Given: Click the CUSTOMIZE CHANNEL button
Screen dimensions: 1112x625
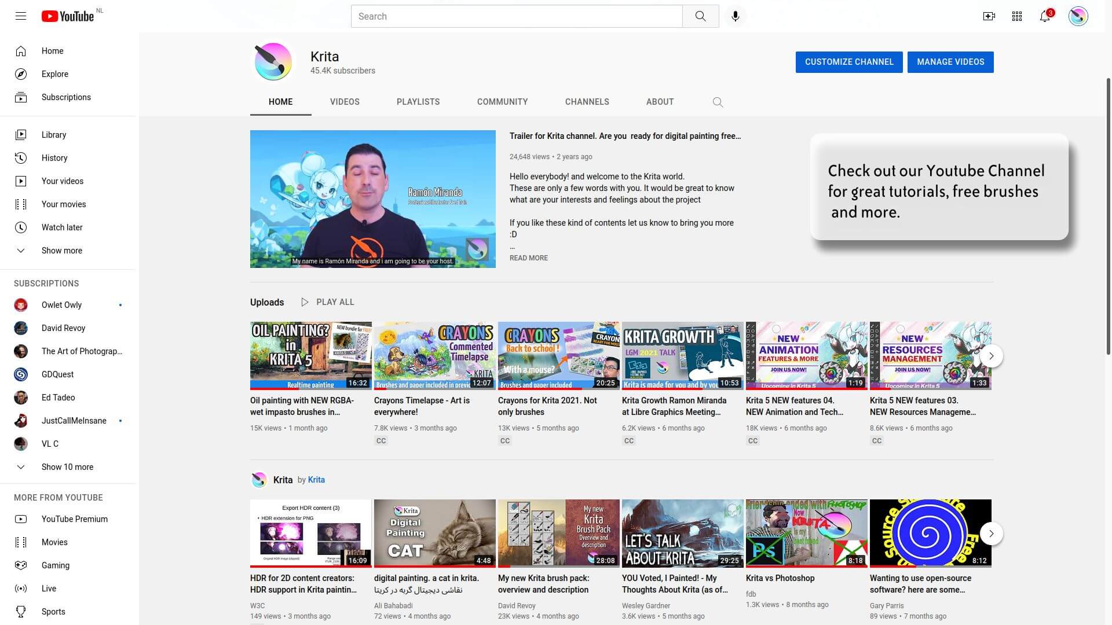Looking at the screenshot, I should (849, 62).
